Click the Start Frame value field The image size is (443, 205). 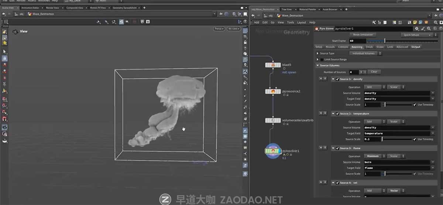click(357, 41)
